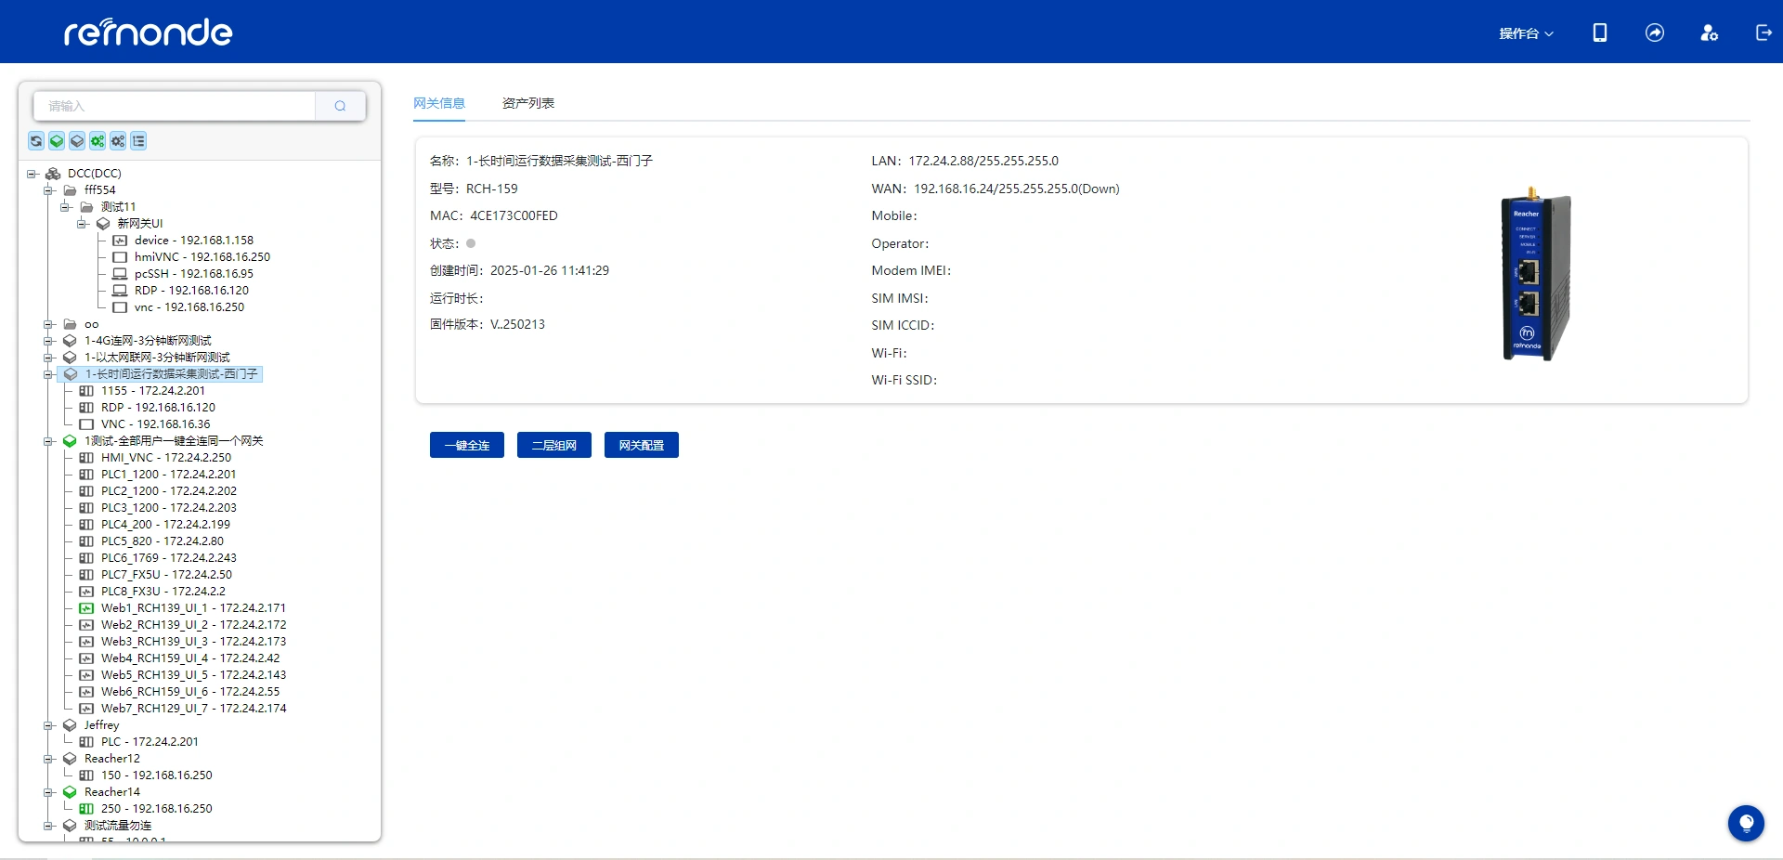Collapse the Jeffrey gateway node
Viewport: 1783px width, 860px height.
48,725
